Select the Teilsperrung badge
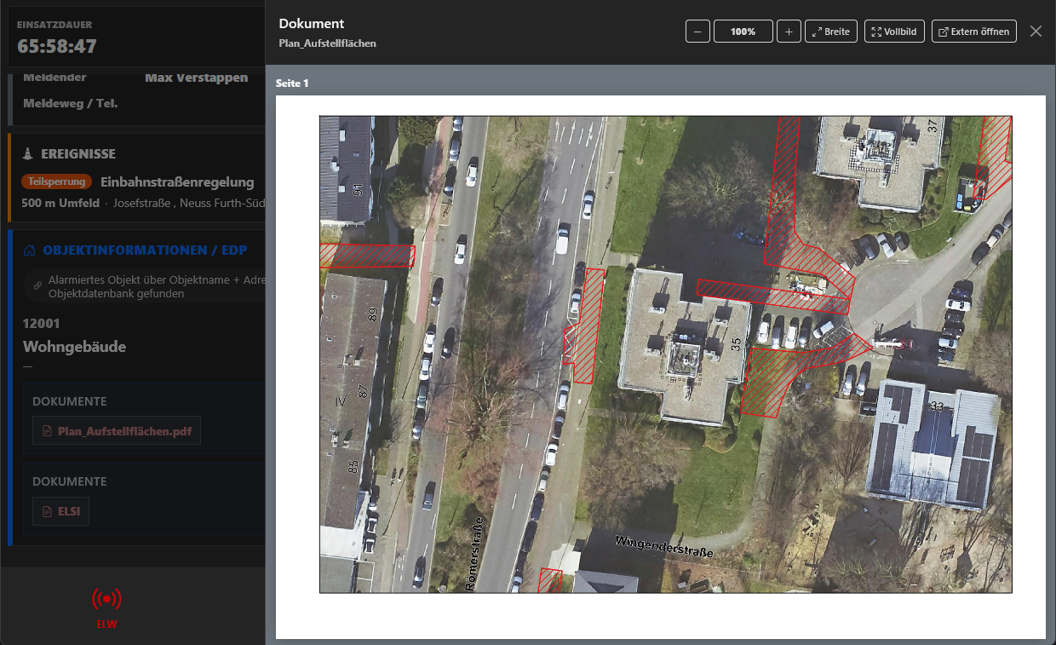The width and height of the screenshot is (1056, 645). (56, 181)
